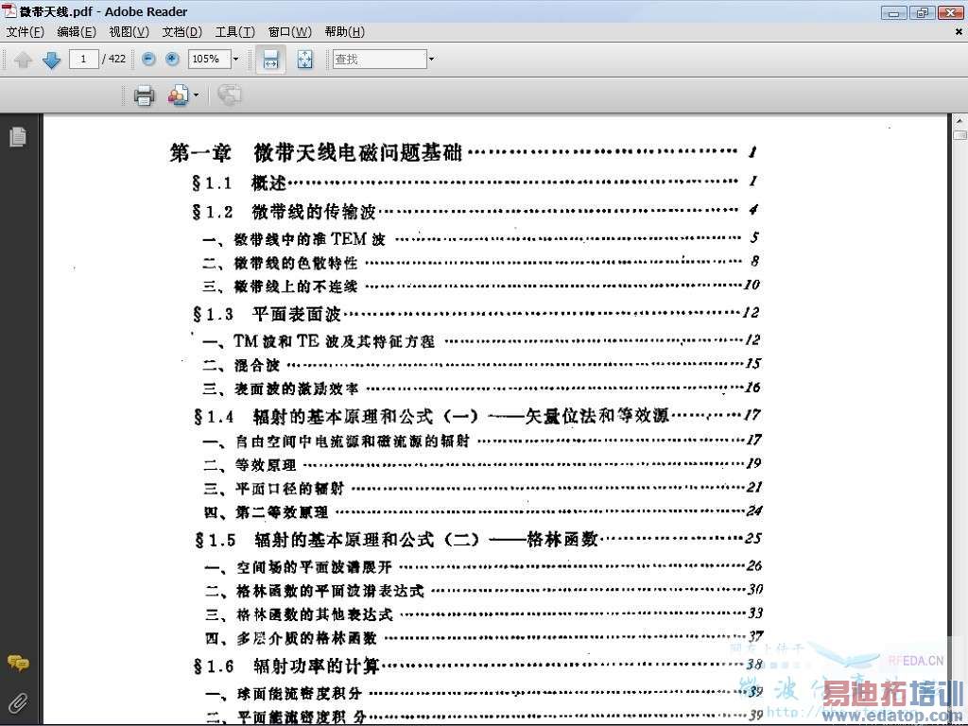Viewport: 968px width, 726px height.
Task: Click entry 二、等效原理
Action: tap(250, 465)
